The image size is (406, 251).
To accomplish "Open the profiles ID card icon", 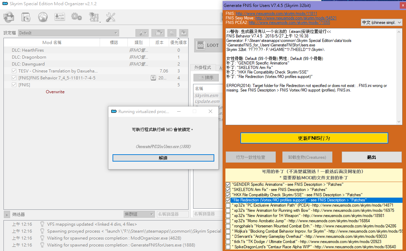I will (60, 17).
